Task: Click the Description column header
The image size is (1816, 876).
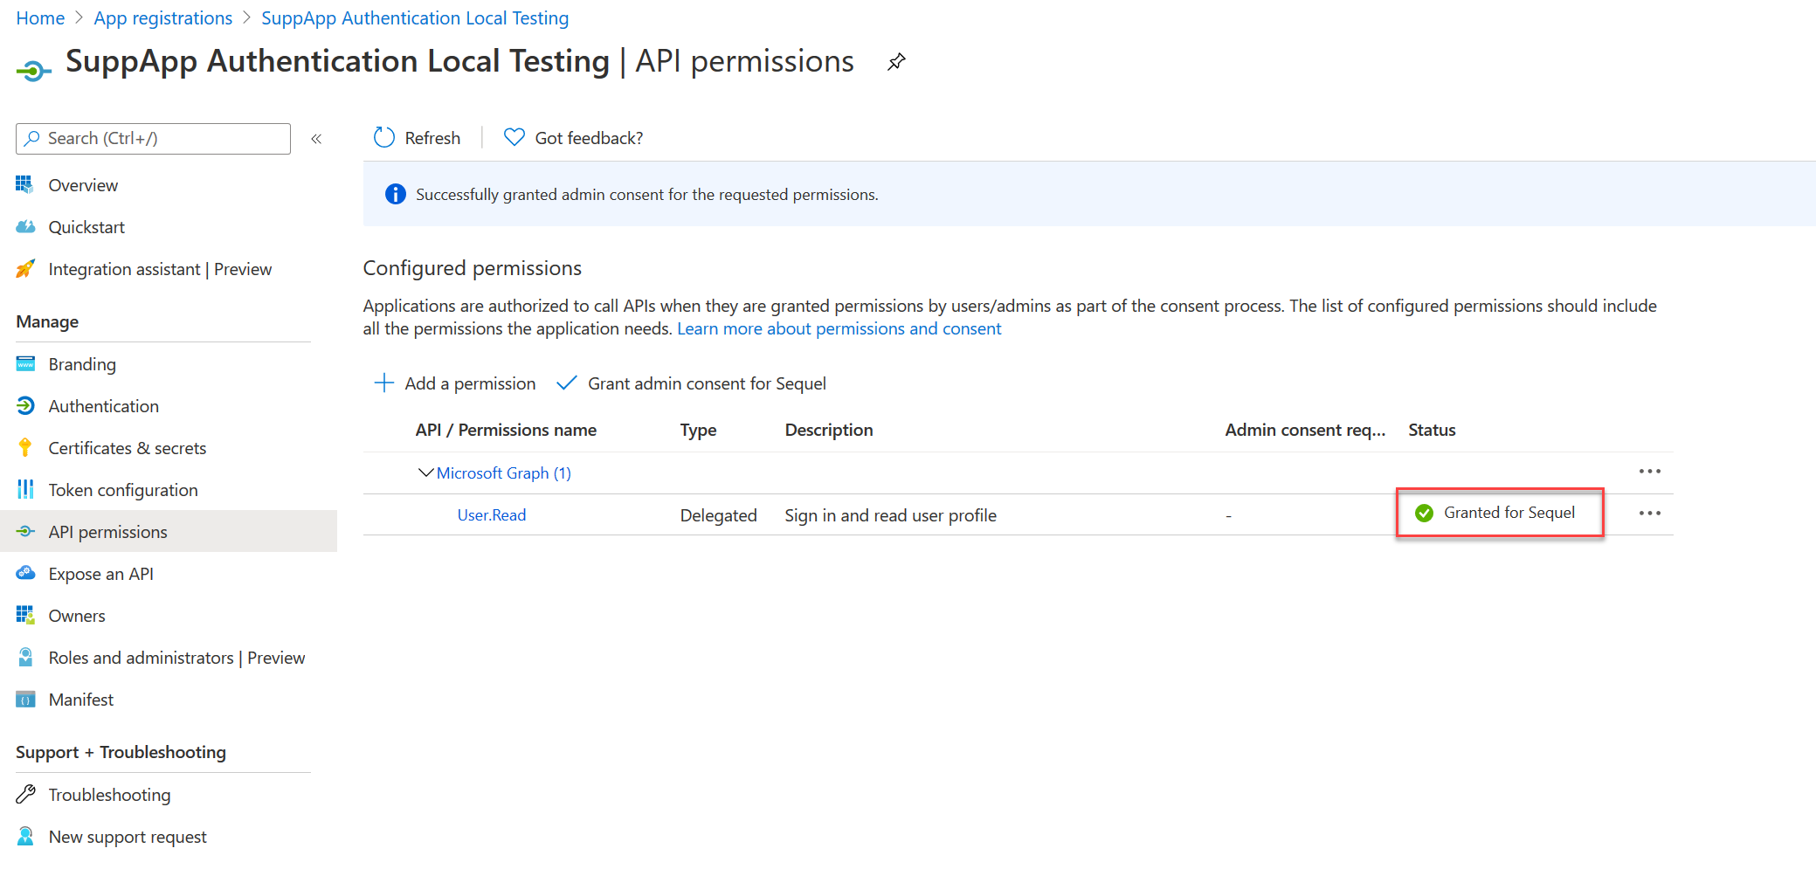Action: 829,430
